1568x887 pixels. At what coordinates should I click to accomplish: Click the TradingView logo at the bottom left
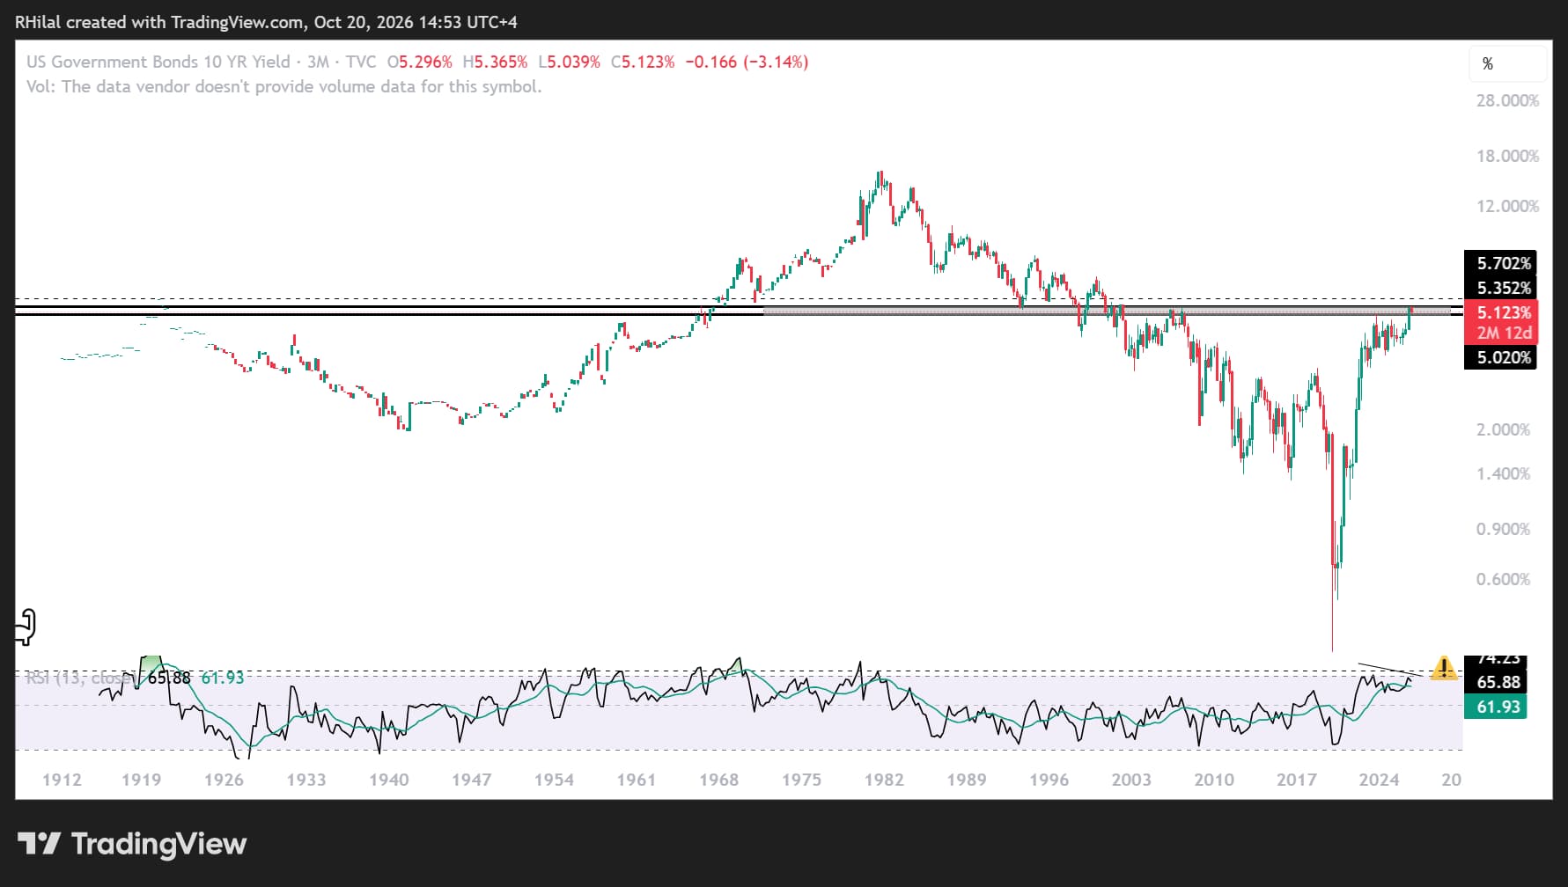[132, 843]
